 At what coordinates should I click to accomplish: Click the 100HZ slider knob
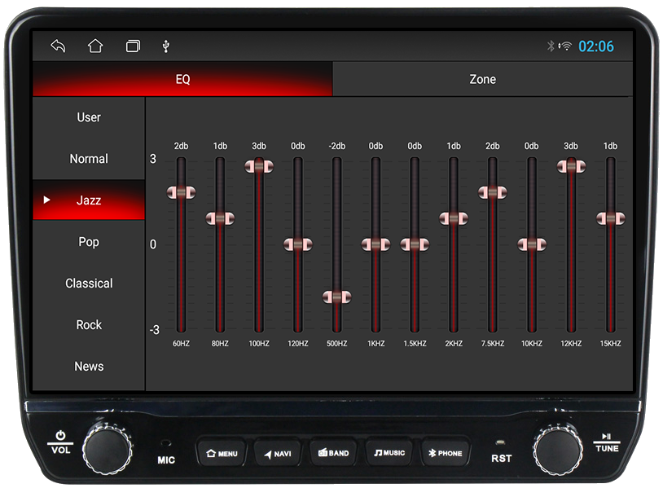[259, 166]
